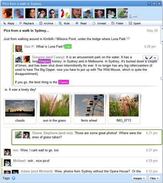Screen dimensions: 163x183
Task: Expand the blip options arrow on Gregory's reply
Action: tap(155, 58)
